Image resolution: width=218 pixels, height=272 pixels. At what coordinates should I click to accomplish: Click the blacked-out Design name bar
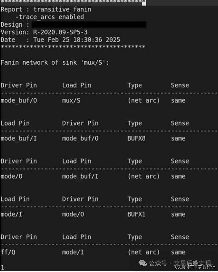[89, 24]
